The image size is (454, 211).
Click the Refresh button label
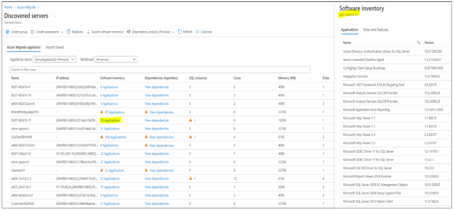click(x=188, y=32)
